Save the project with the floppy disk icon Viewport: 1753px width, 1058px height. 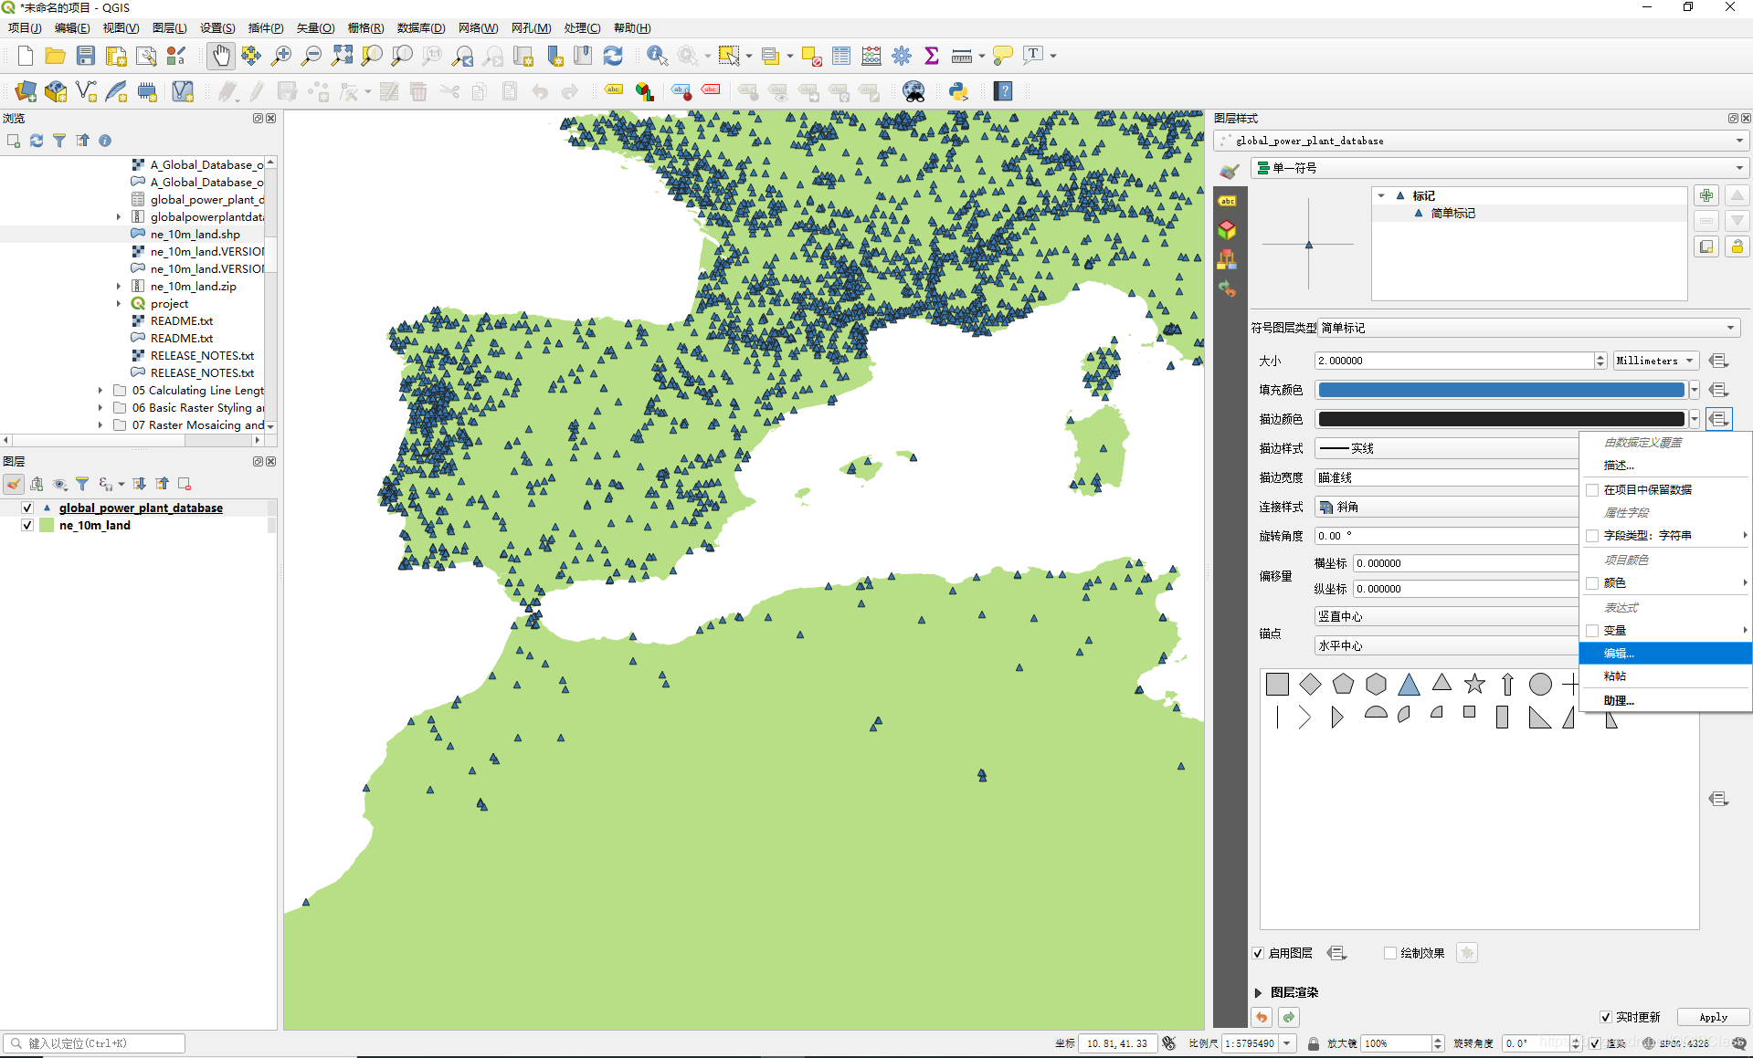point(85,56)
